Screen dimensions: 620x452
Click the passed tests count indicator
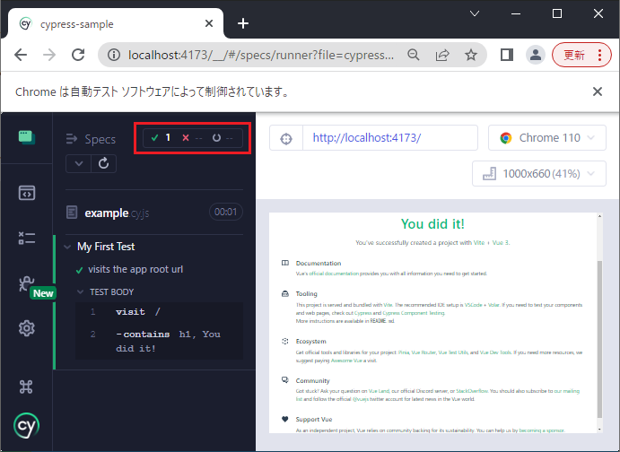[161, 137]
